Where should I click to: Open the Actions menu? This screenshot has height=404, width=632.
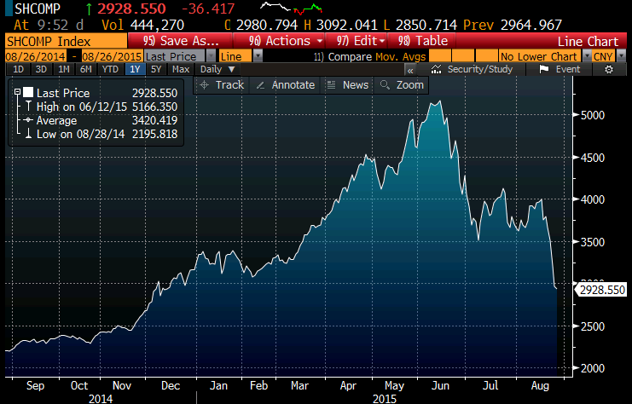pyautogui.click(x=285, y=40)
